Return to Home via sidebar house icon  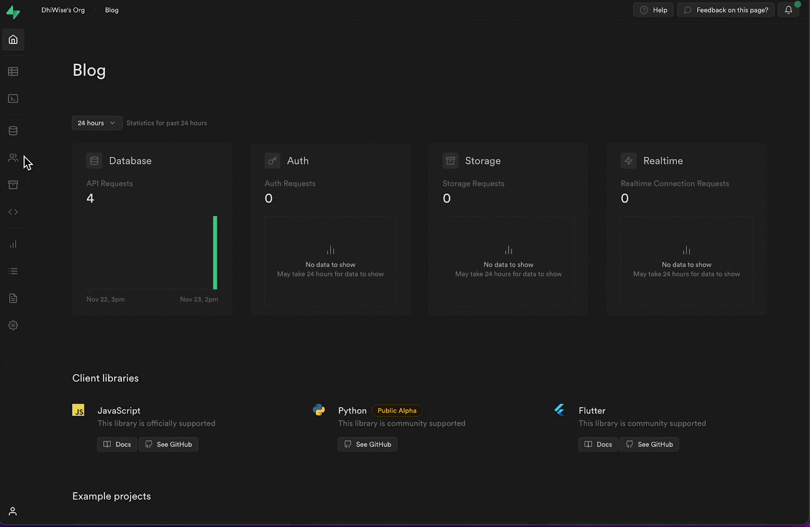[13, 39]
